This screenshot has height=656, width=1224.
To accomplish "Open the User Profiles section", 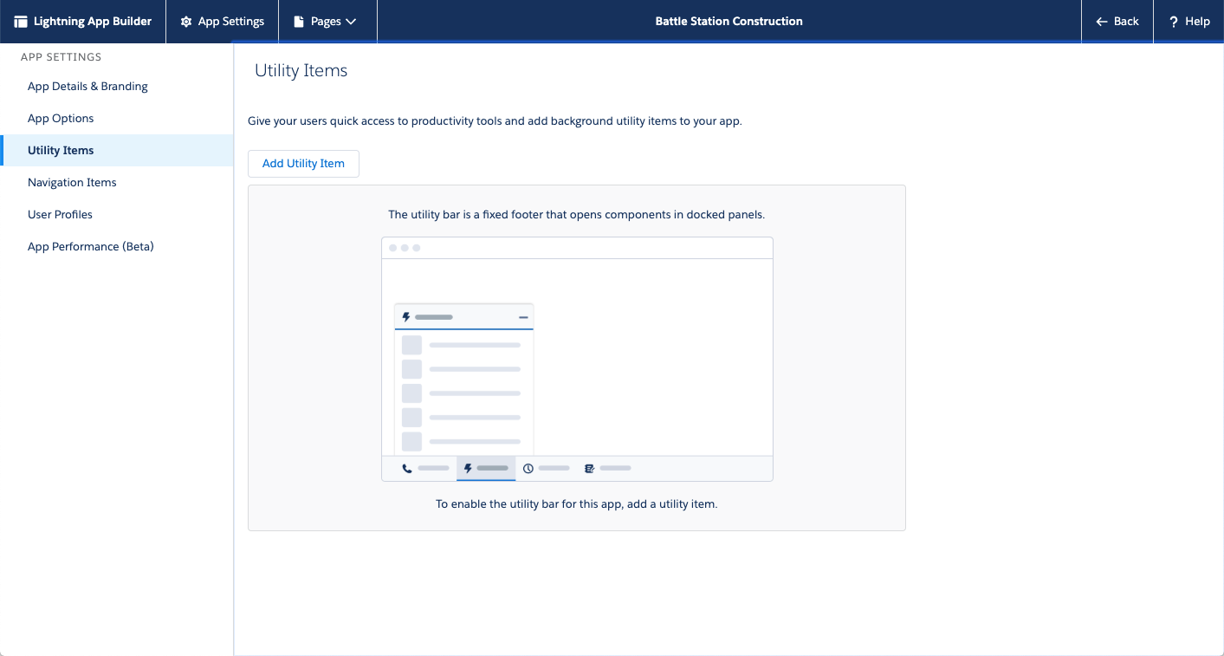I will click(x=60, y=215).
